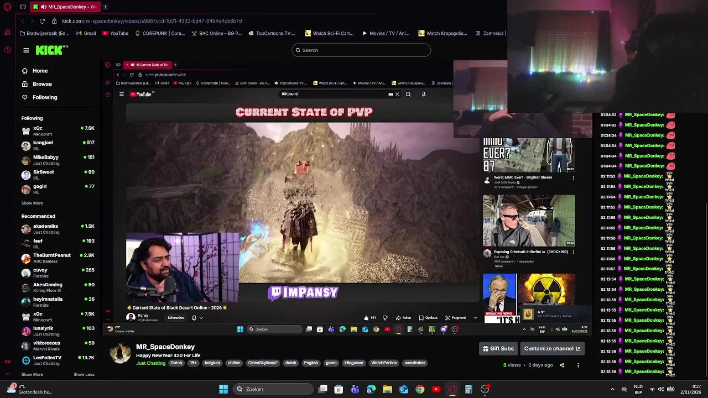Open LosPollosTV channel in Recommended
Screen dimensions: 708x398
click(58, 360)
